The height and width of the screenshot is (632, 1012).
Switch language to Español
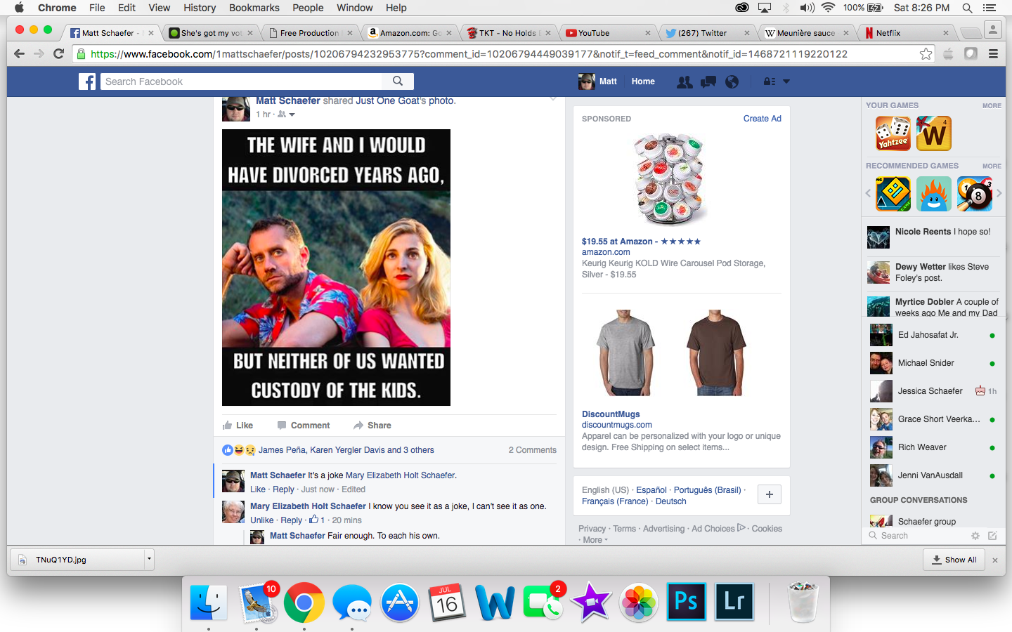point(651,490)
